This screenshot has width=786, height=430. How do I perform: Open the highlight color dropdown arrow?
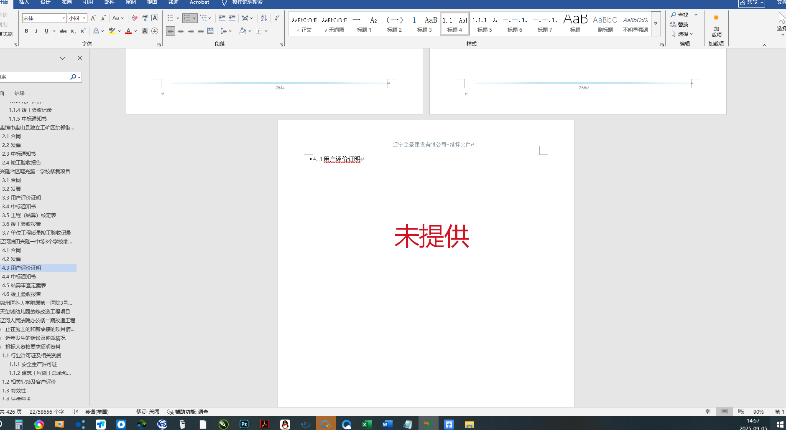(119, 31)
